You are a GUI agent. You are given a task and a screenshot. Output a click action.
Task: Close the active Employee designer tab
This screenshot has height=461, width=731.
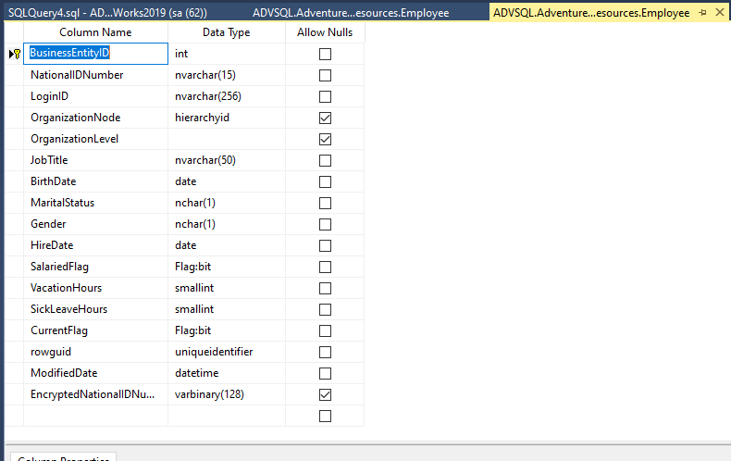tap(720, 13)
